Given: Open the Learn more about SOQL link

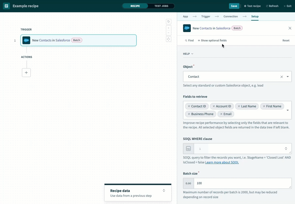Looking at the screenshot, I should point(222,162).
